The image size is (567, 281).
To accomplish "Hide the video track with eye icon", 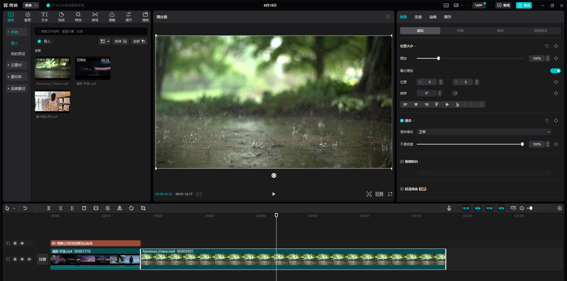I will tap(22, 259).
